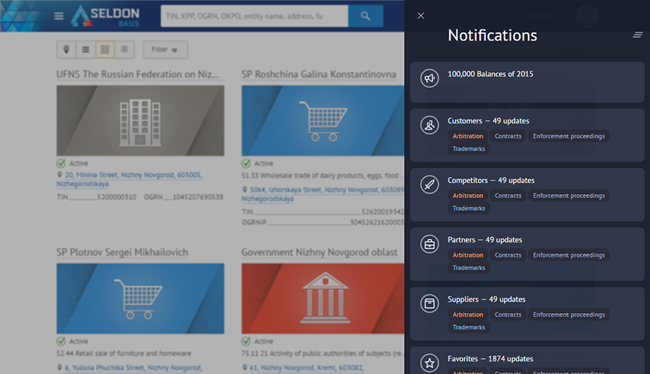This screenshot has height=374, width=650.
Task: Select Enforcement proceedings tag under Suppliers
Action: click(x=569, y=315)
